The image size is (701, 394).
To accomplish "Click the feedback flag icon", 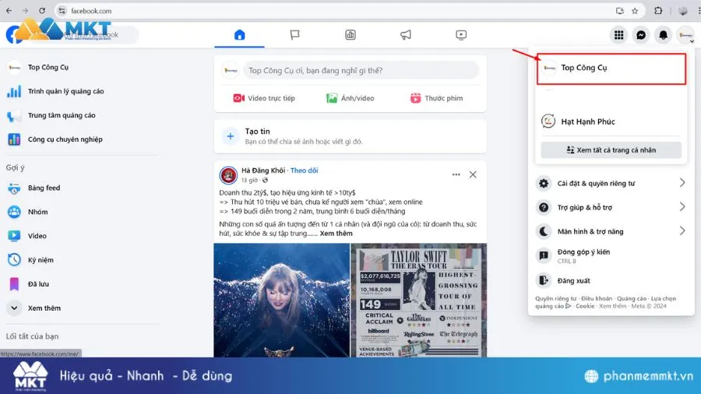I will coord(544,255).
